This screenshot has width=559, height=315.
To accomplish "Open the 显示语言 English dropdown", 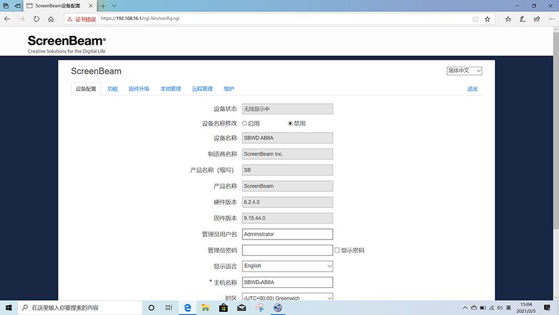I will [287, 266].
